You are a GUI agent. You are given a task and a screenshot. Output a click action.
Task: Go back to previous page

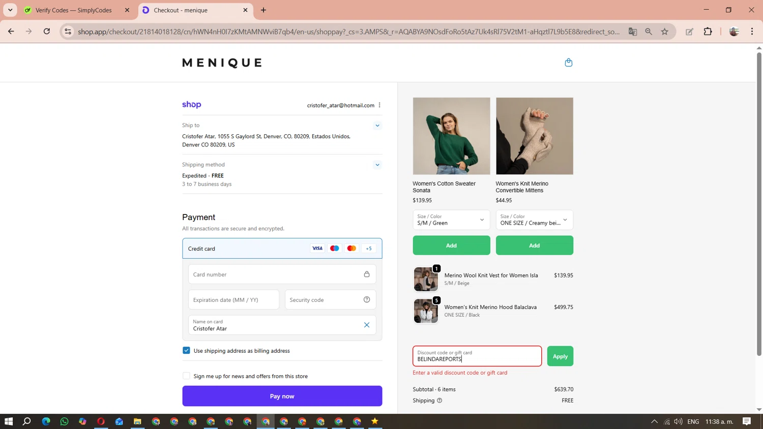(x=11, y=32)
